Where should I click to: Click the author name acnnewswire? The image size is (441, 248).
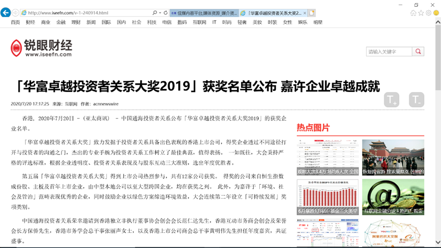pos(106,104)
